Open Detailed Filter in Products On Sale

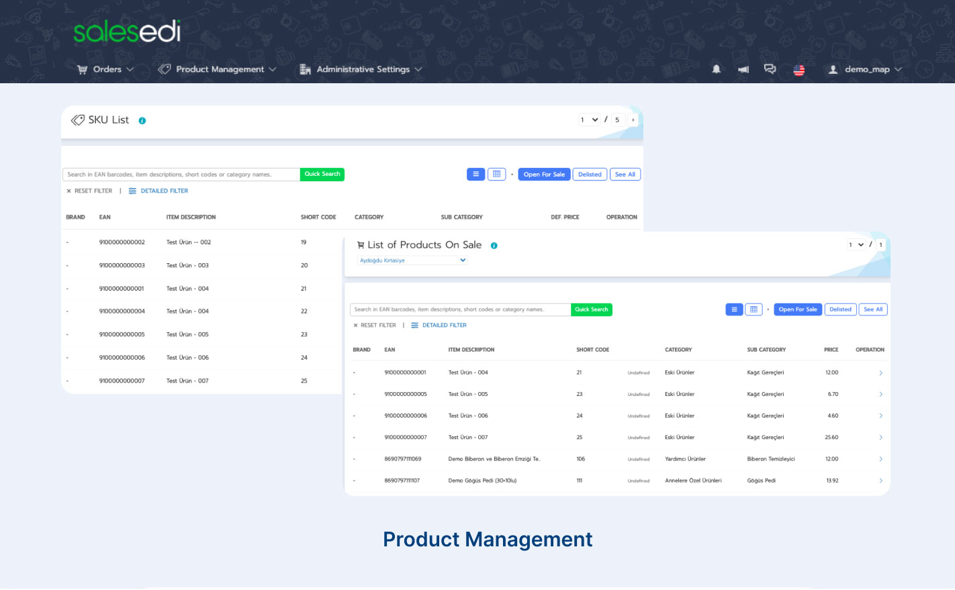click(x=439, y=326)
